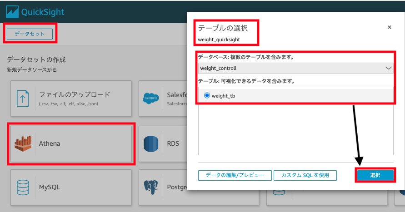The height and width of the screenshot is (212, 405).
Task: Select the MySQL label text
Action: coord(50,187)
